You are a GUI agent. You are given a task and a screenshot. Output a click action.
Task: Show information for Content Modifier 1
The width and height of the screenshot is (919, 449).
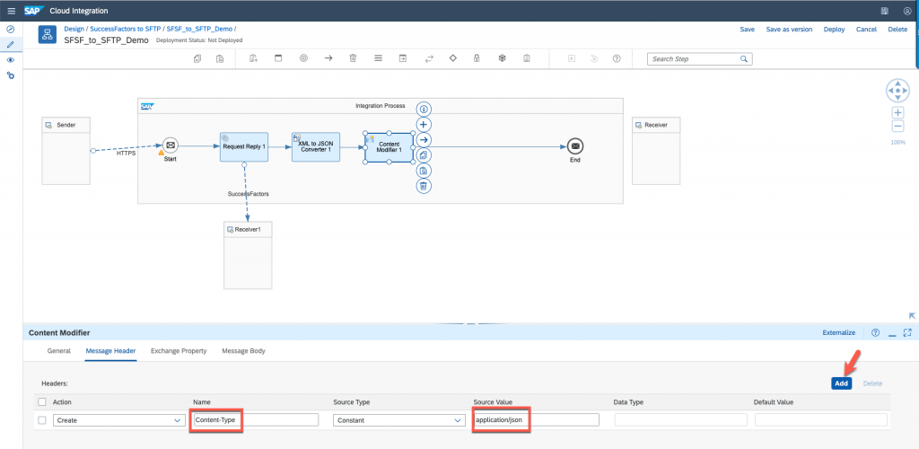coord(424,109)
